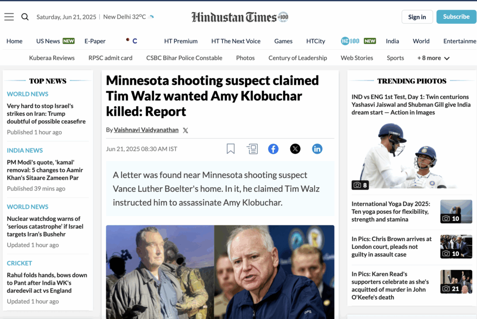477x319 pixels.
Task: Share the article on LinkedIn
Action: coord(317,149)
